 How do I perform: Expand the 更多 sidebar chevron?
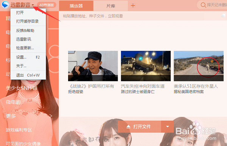point(51,116)
